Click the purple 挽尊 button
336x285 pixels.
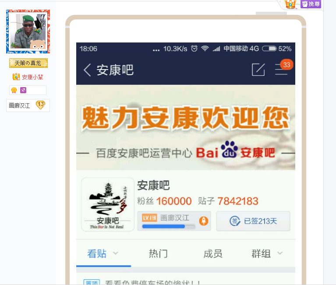point(311,4)
